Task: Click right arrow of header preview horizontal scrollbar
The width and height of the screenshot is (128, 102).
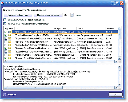Action: point(116,88)
